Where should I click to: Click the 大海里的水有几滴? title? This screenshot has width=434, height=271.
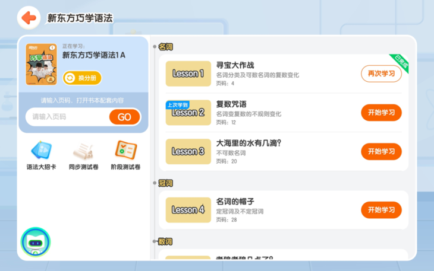point(249,144)
